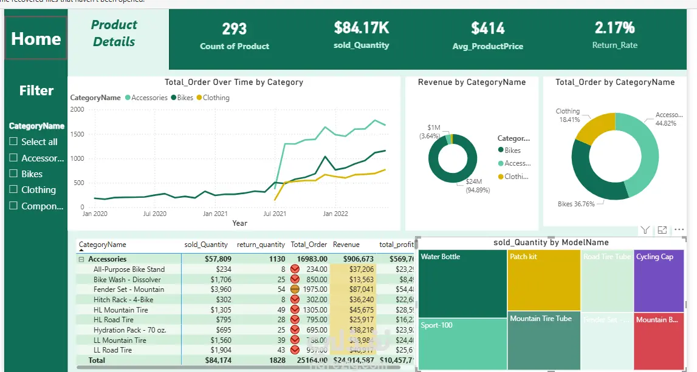
Task: Click Accessories legend marker in line chart
Action: [x=128, y=98]
